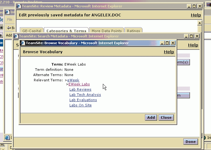
Task: Switch to More Data Points tab
Action: pyautogui.click(x=107, y=31)
